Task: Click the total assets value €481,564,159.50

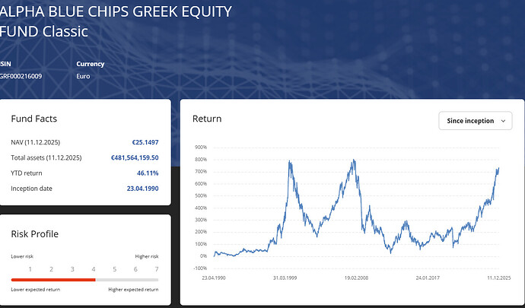Action: coord(135,158)
